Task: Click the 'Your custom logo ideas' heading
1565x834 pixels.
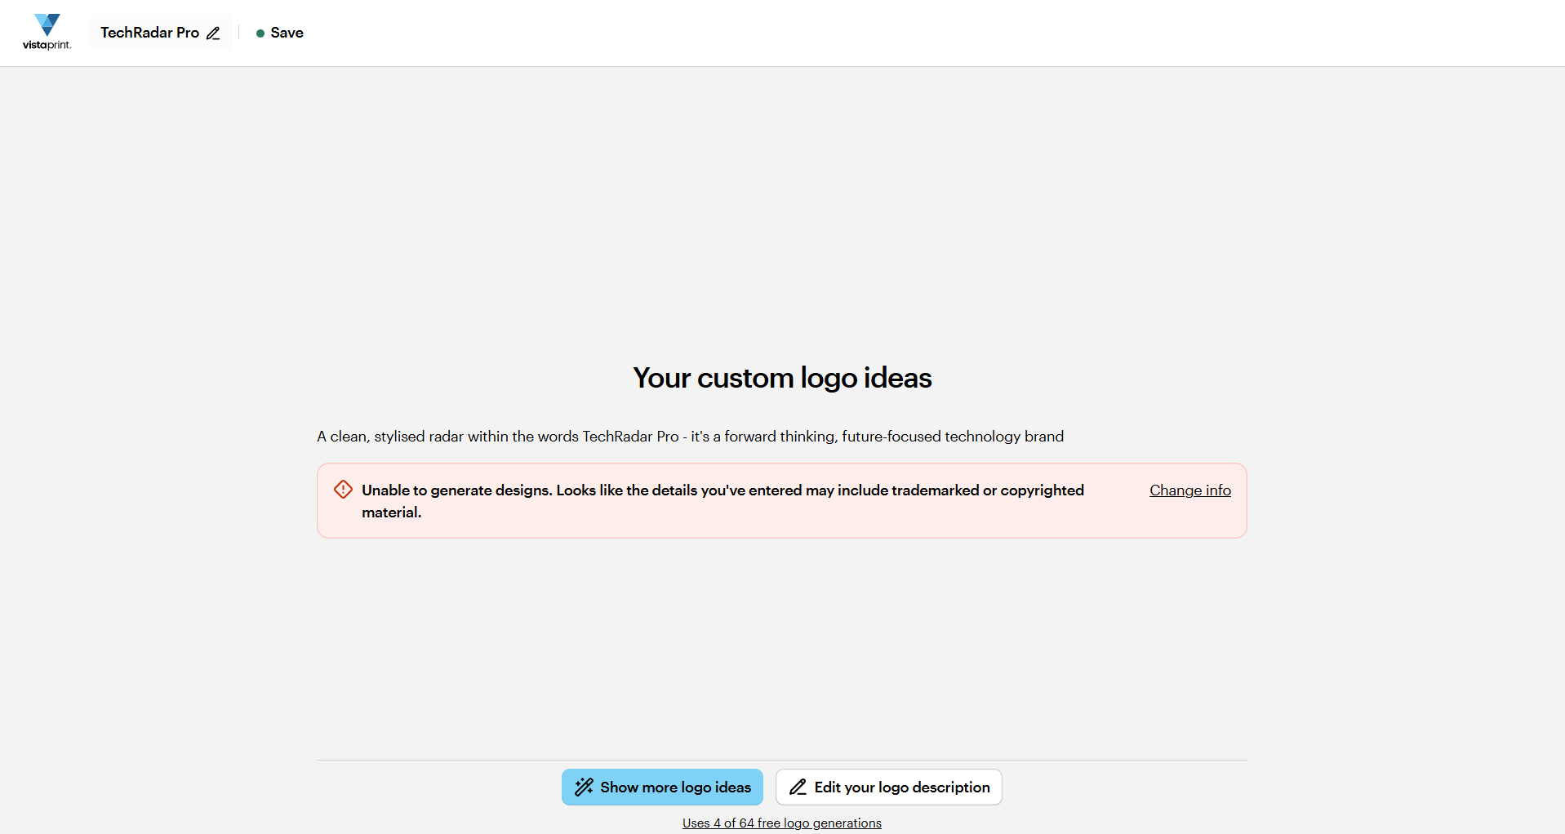Action: (782, 378)
